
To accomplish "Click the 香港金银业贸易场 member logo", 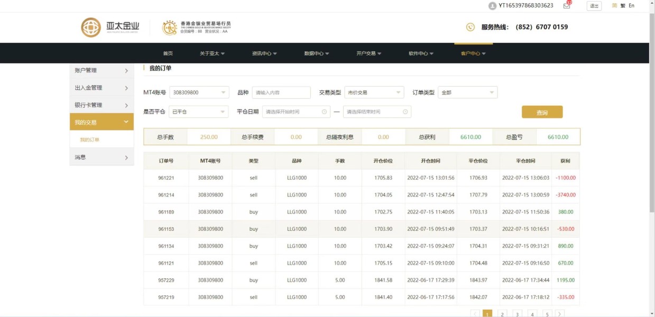I will point(197,27).
